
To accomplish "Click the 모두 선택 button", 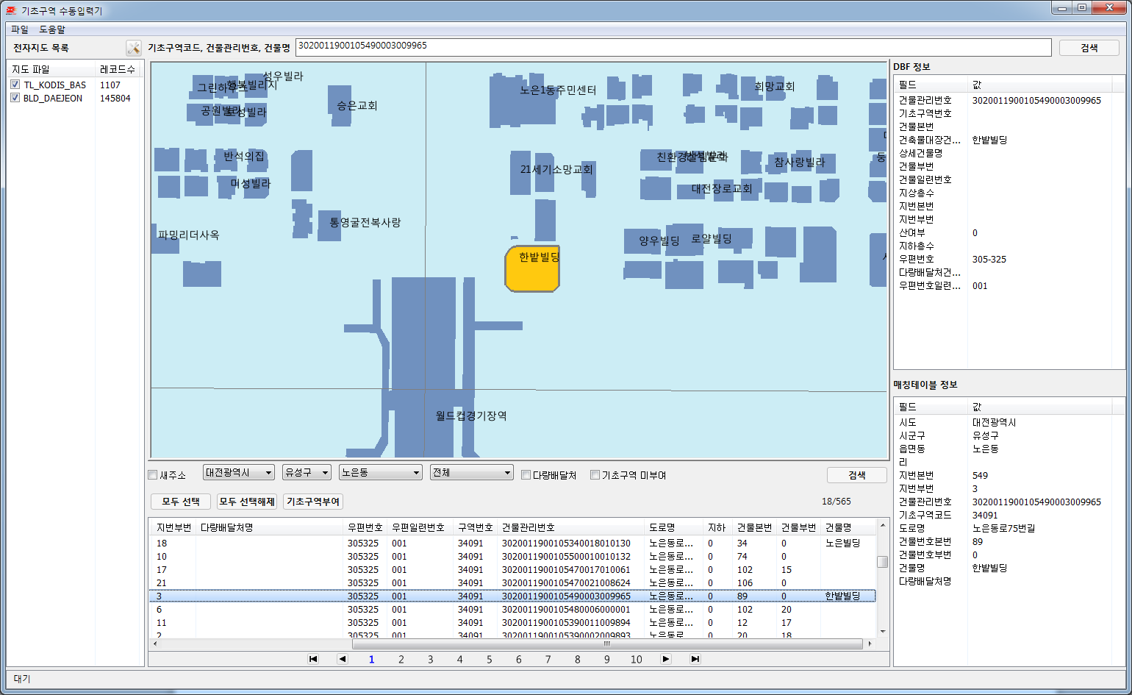I will point(181,502).
